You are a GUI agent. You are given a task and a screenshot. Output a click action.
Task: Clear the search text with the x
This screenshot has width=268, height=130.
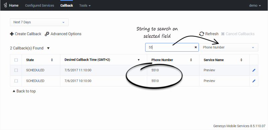tap(196, 47)
